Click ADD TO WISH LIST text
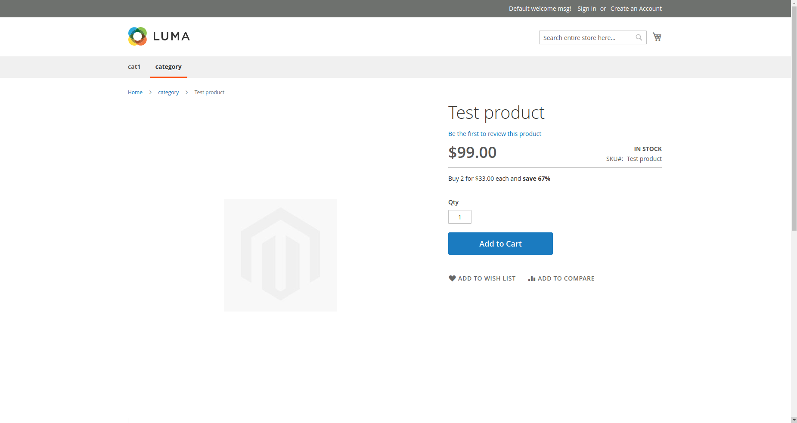Screen dimensions: 797x423 click(487, 278)
